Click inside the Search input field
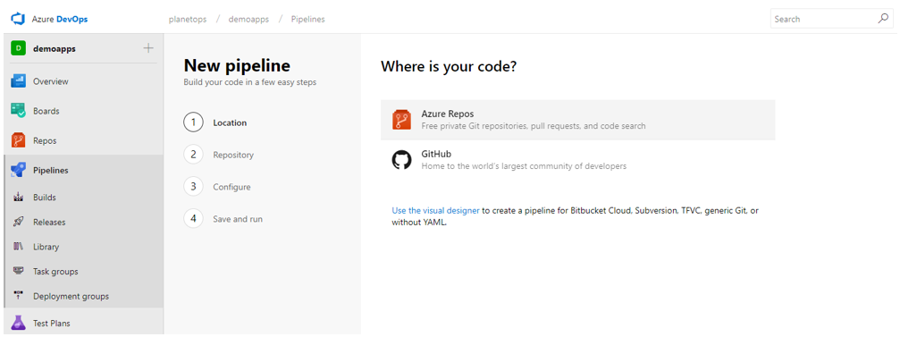The height and width of the screenshot is (337, 900). (x=824, y=19)
